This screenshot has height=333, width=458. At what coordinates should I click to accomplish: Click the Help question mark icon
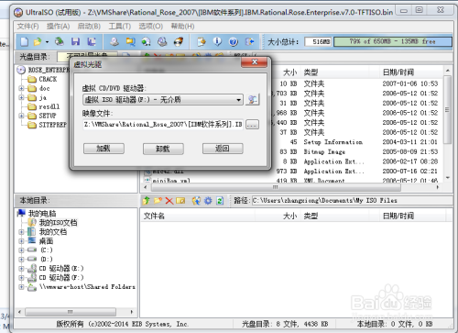[x=234, y=41]
